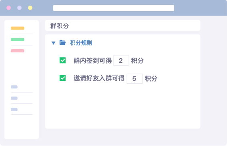Click the third gray sidebar item
This screenshot has height=146, width=227.
[x=14, y=110]
